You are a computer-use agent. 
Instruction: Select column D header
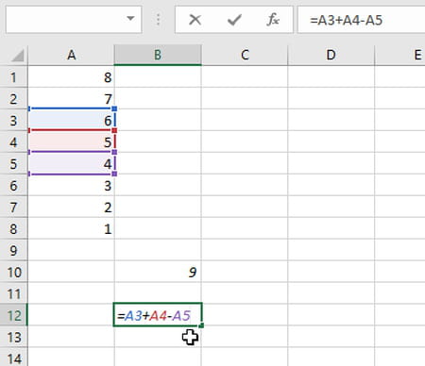point(331,55)
